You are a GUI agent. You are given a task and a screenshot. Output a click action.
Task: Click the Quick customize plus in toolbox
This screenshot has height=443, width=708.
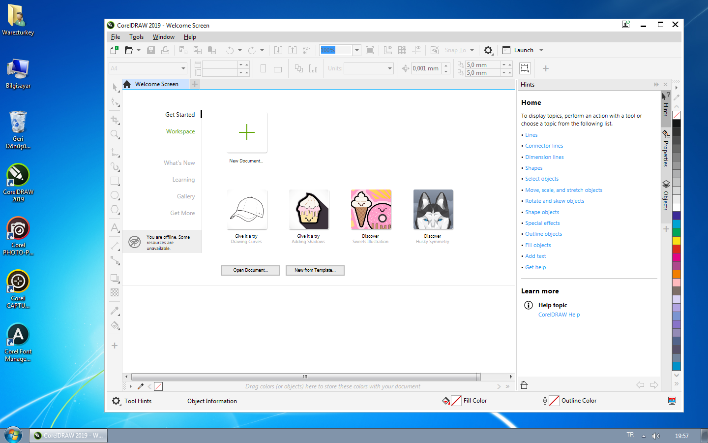click(x=115, y=346)
